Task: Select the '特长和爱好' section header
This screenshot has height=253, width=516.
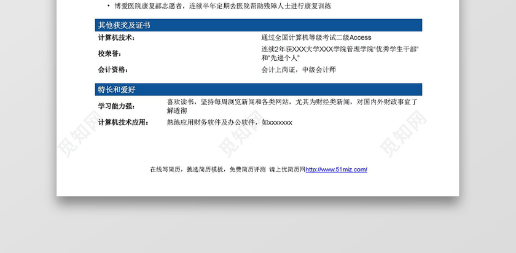Action: (259, 90)
